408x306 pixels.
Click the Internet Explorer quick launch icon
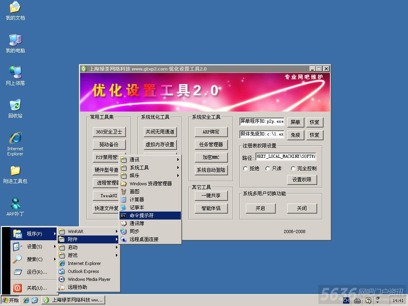(x=26, y=300)
